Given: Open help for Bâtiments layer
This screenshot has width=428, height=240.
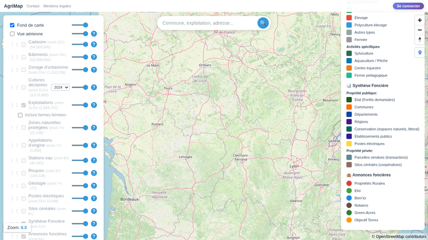Looking at the screenshot, I should click(94, 57).
